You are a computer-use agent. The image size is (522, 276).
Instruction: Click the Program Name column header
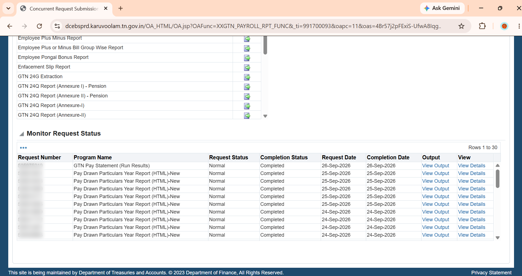93,157
